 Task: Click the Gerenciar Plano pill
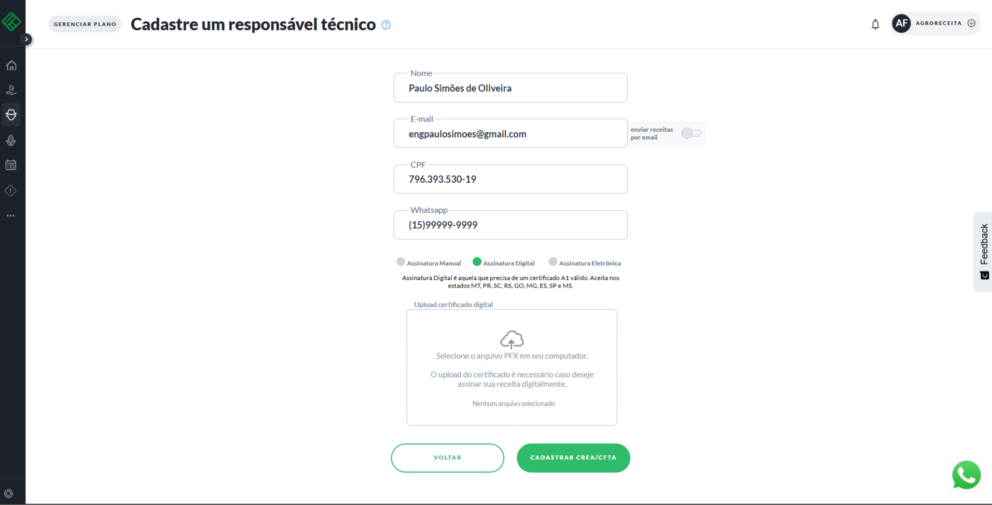point(85,24)
